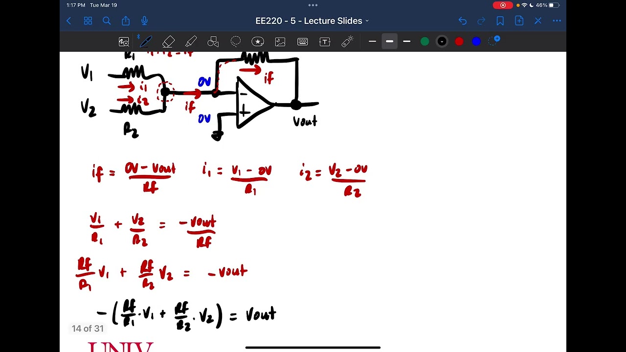626x352 pixels.
Task: Open the share and export menu
Action: pyautogui.click(x=126, y=21)
